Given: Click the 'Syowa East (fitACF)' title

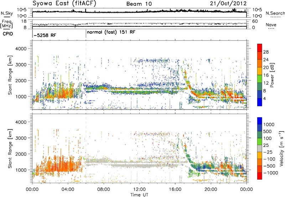Looking at the screenshot, I should (64, 3).
